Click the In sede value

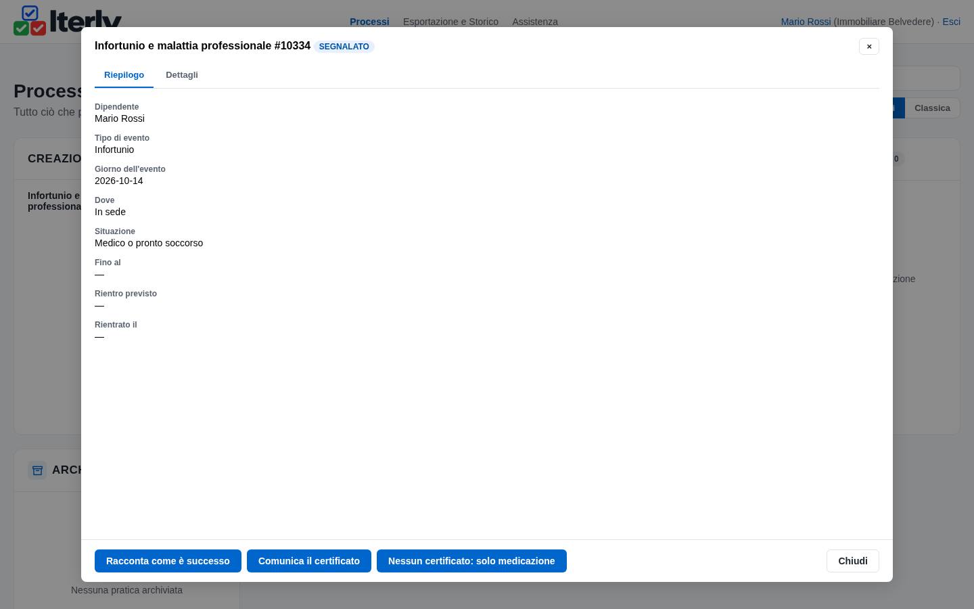(110, 212)
